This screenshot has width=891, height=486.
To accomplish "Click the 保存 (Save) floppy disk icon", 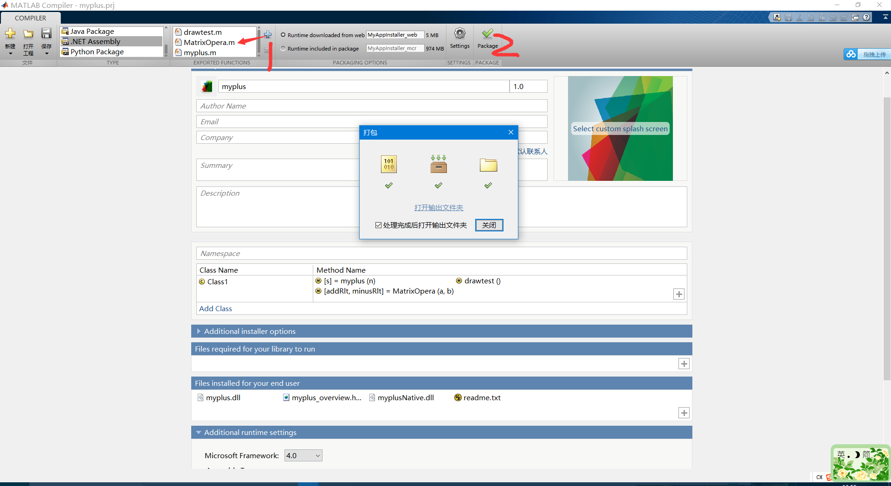I will (x=46, y=33).
